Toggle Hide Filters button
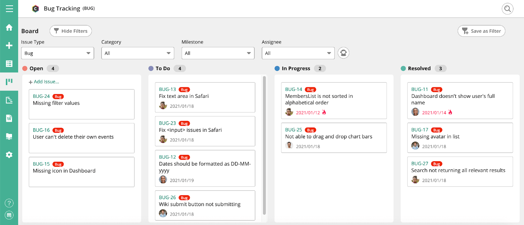The width and height of the screenshot is (524, 225). click(x=71, y=31)
